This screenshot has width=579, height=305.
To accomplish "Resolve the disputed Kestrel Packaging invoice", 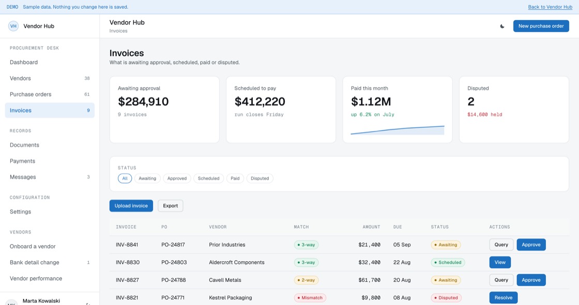I will [504, 298].
